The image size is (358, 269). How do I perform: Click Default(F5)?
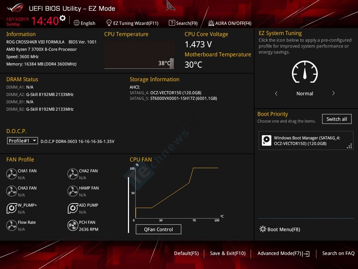tap(186, 253)
